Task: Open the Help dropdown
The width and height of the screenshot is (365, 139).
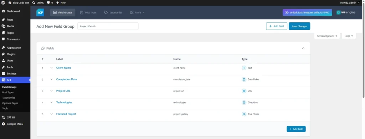Action: pos(349,36)
